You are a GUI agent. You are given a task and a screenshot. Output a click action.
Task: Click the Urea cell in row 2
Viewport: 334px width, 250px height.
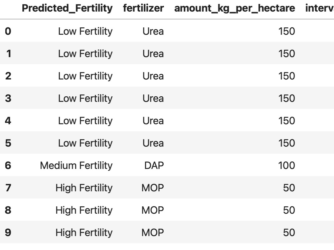153,76
